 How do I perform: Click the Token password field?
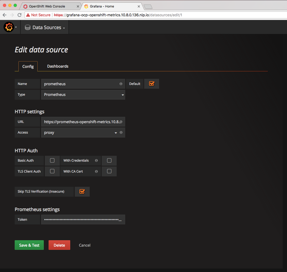[83, 219]
